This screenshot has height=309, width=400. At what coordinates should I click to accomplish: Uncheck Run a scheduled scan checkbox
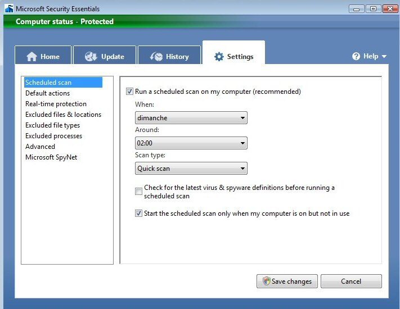click(x=129, y=91)
